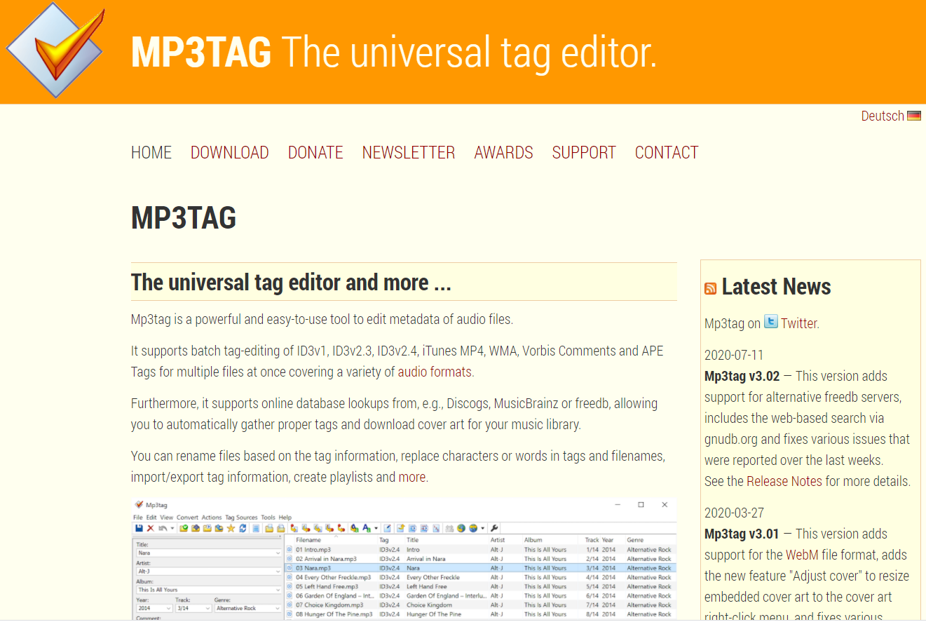This screenshot has height=622, width=926.
Task: Click the news date '2020-07-11'
Action: [734, 355]
